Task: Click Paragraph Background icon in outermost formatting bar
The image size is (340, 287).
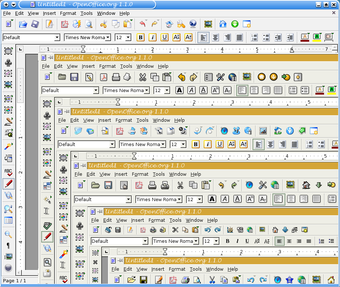Action: (329, 37)
